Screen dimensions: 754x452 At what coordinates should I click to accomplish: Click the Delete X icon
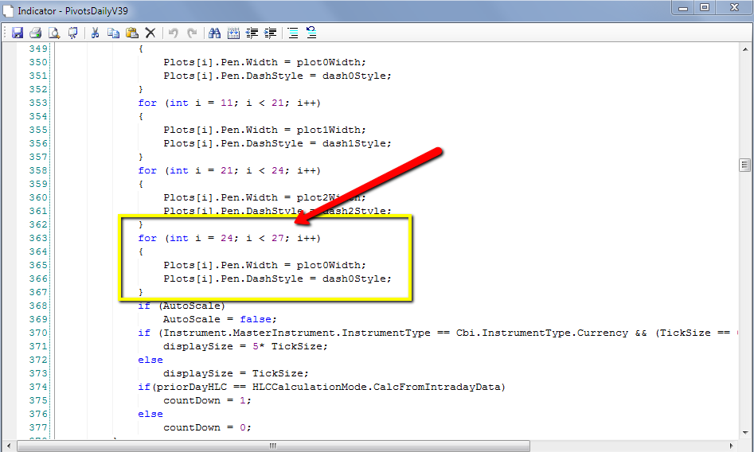pyautogui.click(x=150, y=33)
